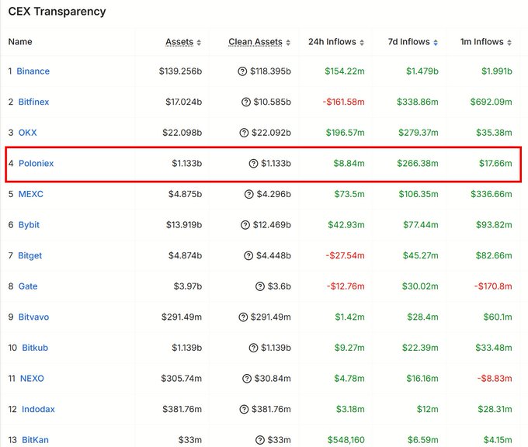Click the 7d Inflows header label
The height and width of the screenshot is (447, 528).
point(408,42)
